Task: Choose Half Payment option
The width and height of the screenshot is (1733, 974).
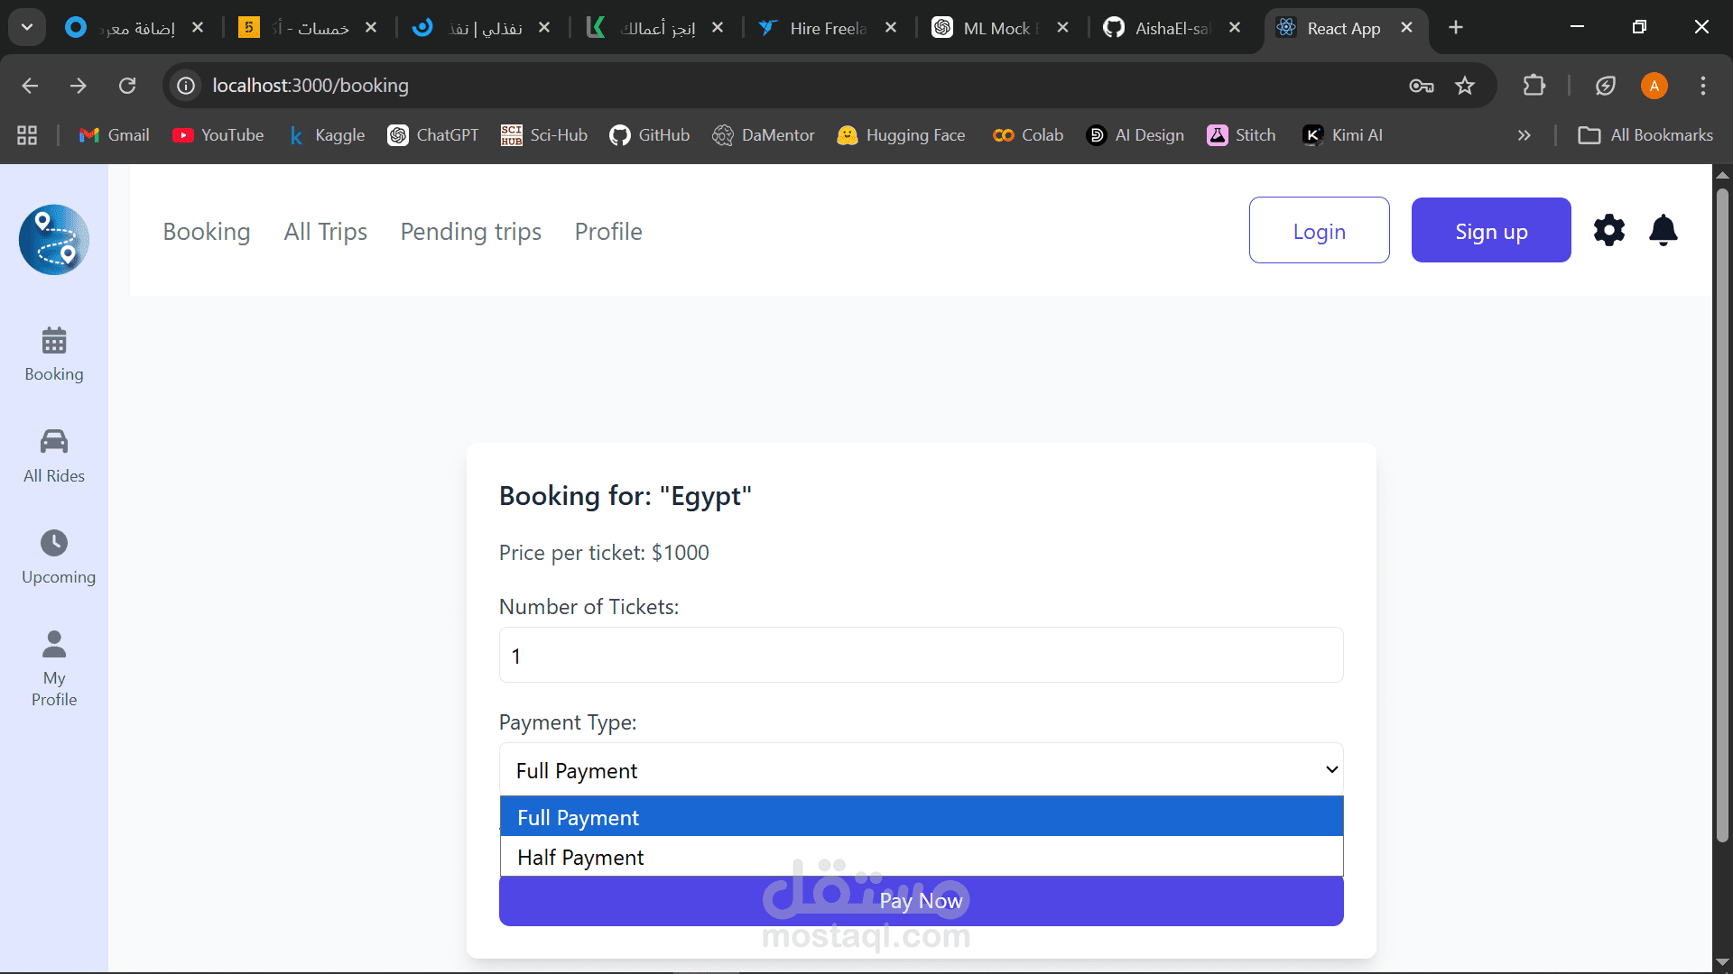Action: [921, 857]
